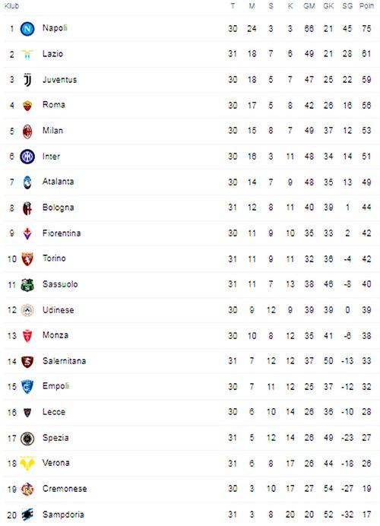This screenshot has width=380, height=526.
Task: Open the Lazio team link
Action: pos(52,54)
